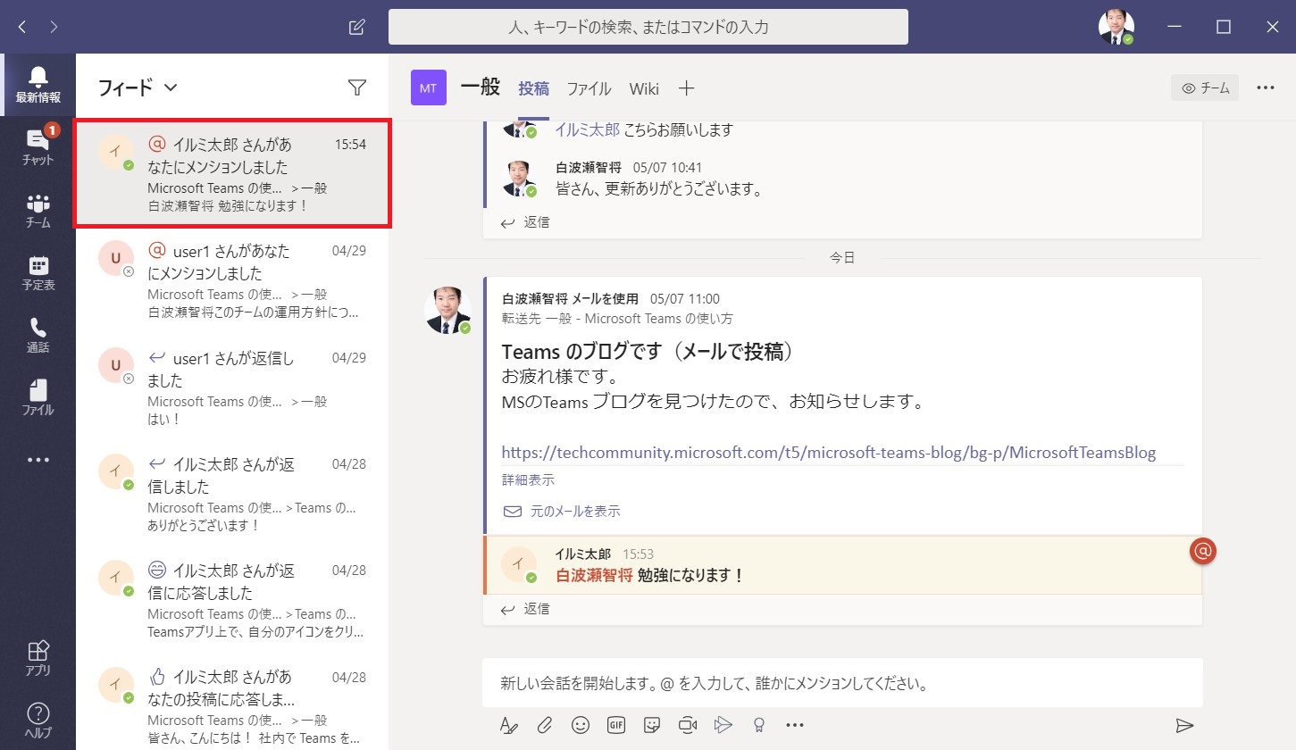The image size is (1296, 750).
Task: Open the 通話 phone icon
Action: tap(38, 335)
